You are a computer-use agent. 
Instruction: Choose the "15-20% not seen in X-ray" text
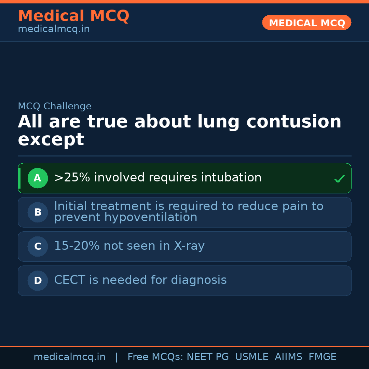coord(129,246)
